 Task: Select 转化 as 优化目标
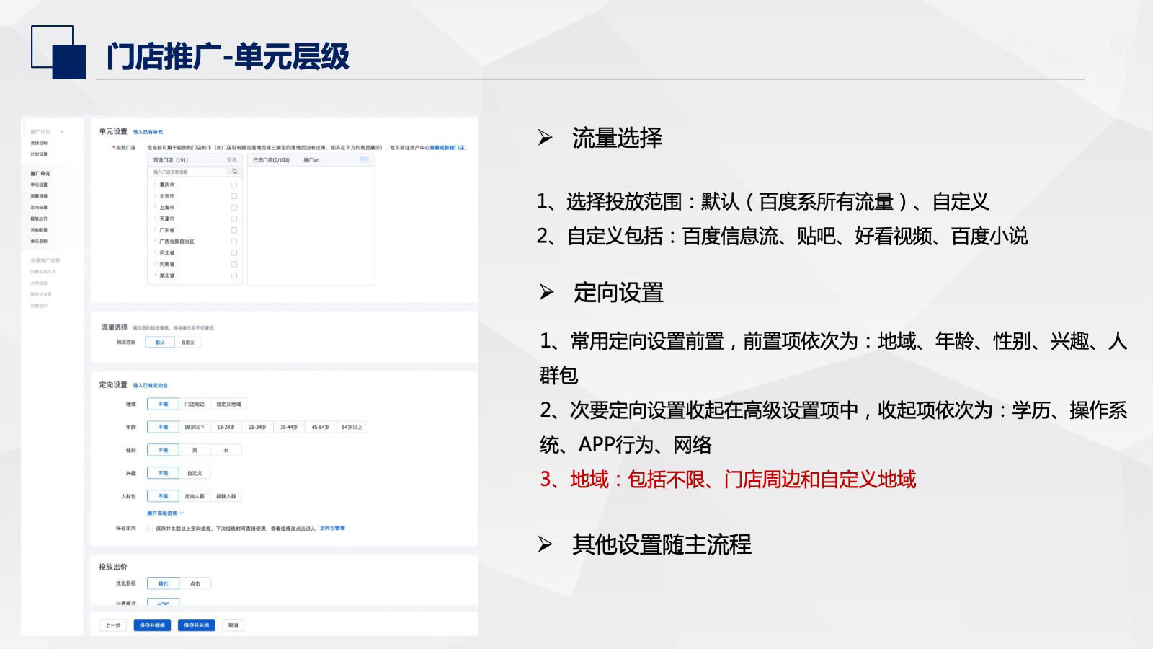(x=163, y=583)
